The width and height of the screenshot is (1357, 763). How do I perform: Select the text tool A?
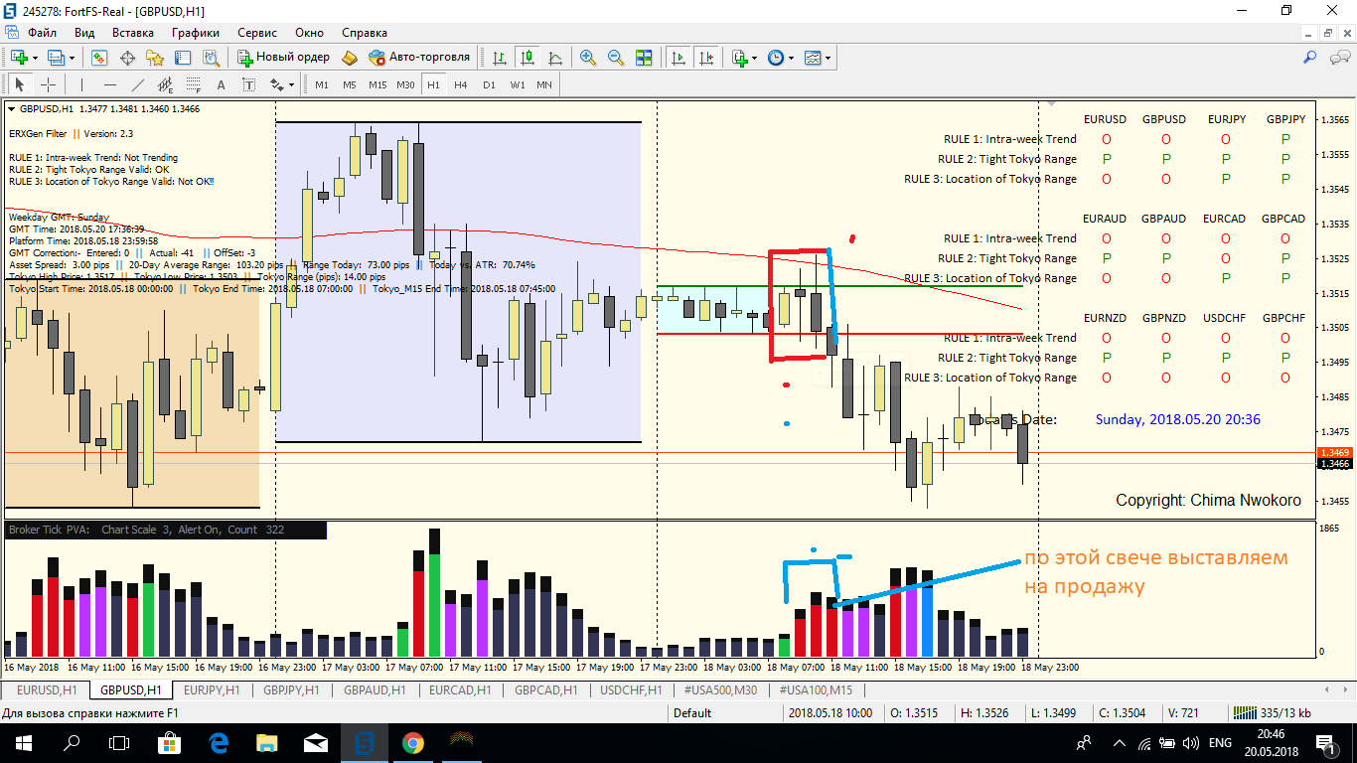pos(221,84)
